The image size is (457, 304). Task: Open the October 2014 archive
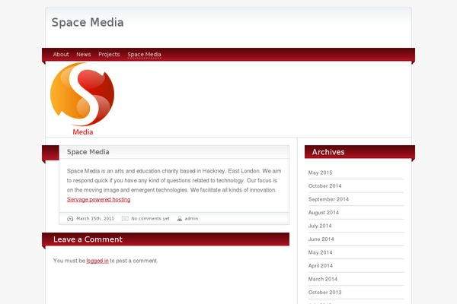click(x=325, y=186)
